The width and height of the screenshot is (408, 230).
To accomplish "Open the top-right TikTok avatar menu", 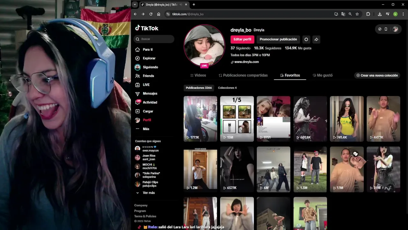I will pos(395,29).
